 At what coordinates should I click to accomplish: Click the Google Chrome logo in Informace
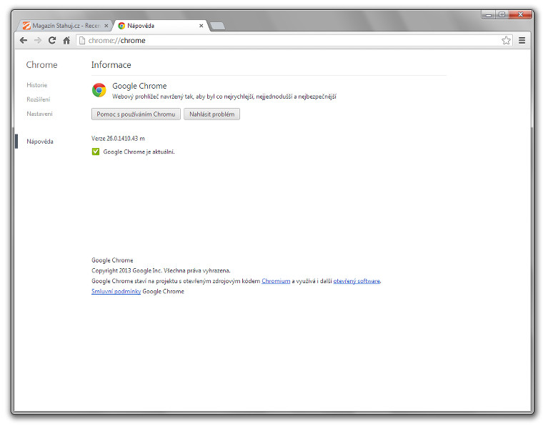click(99, 90)
